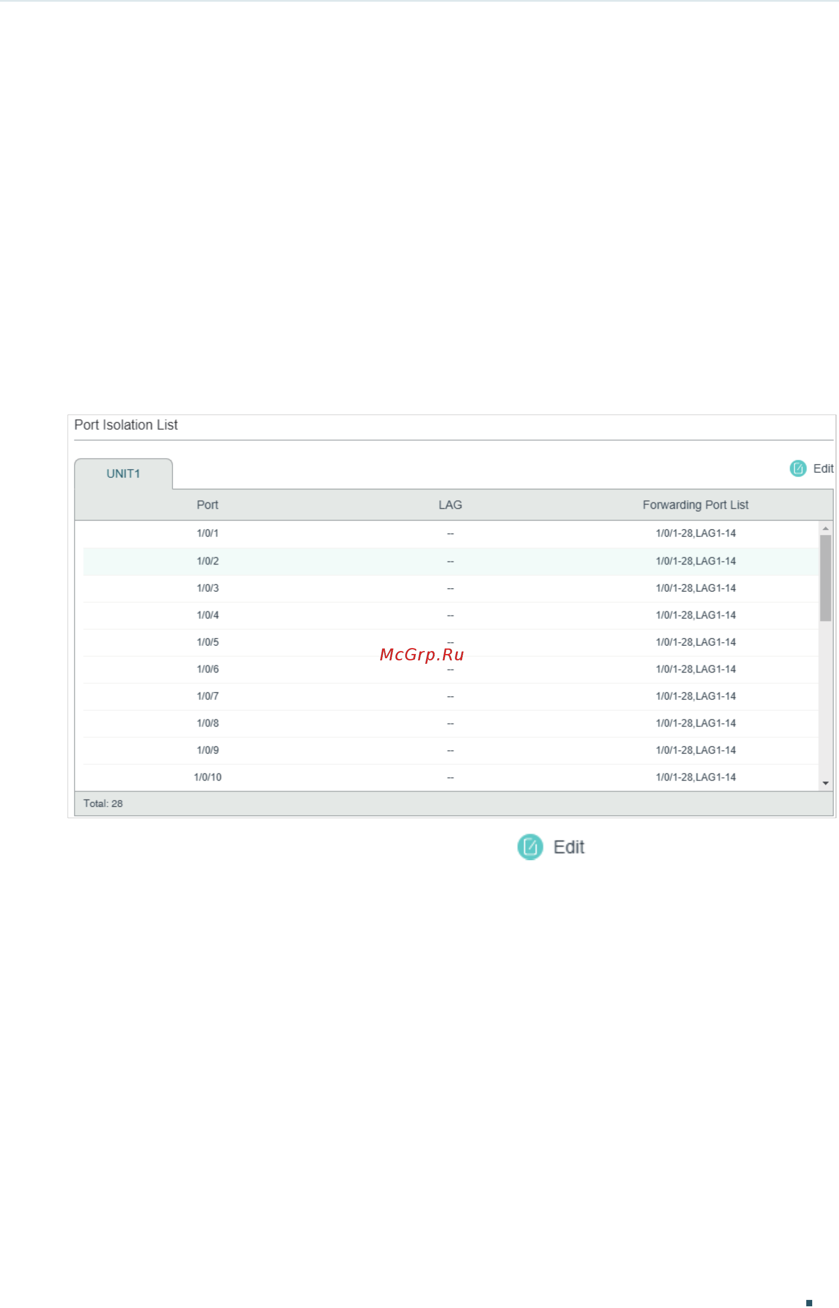The image size is (839, 1308).
Task: Click the Port Isolation List title
Action: click(x=126, y=425)
